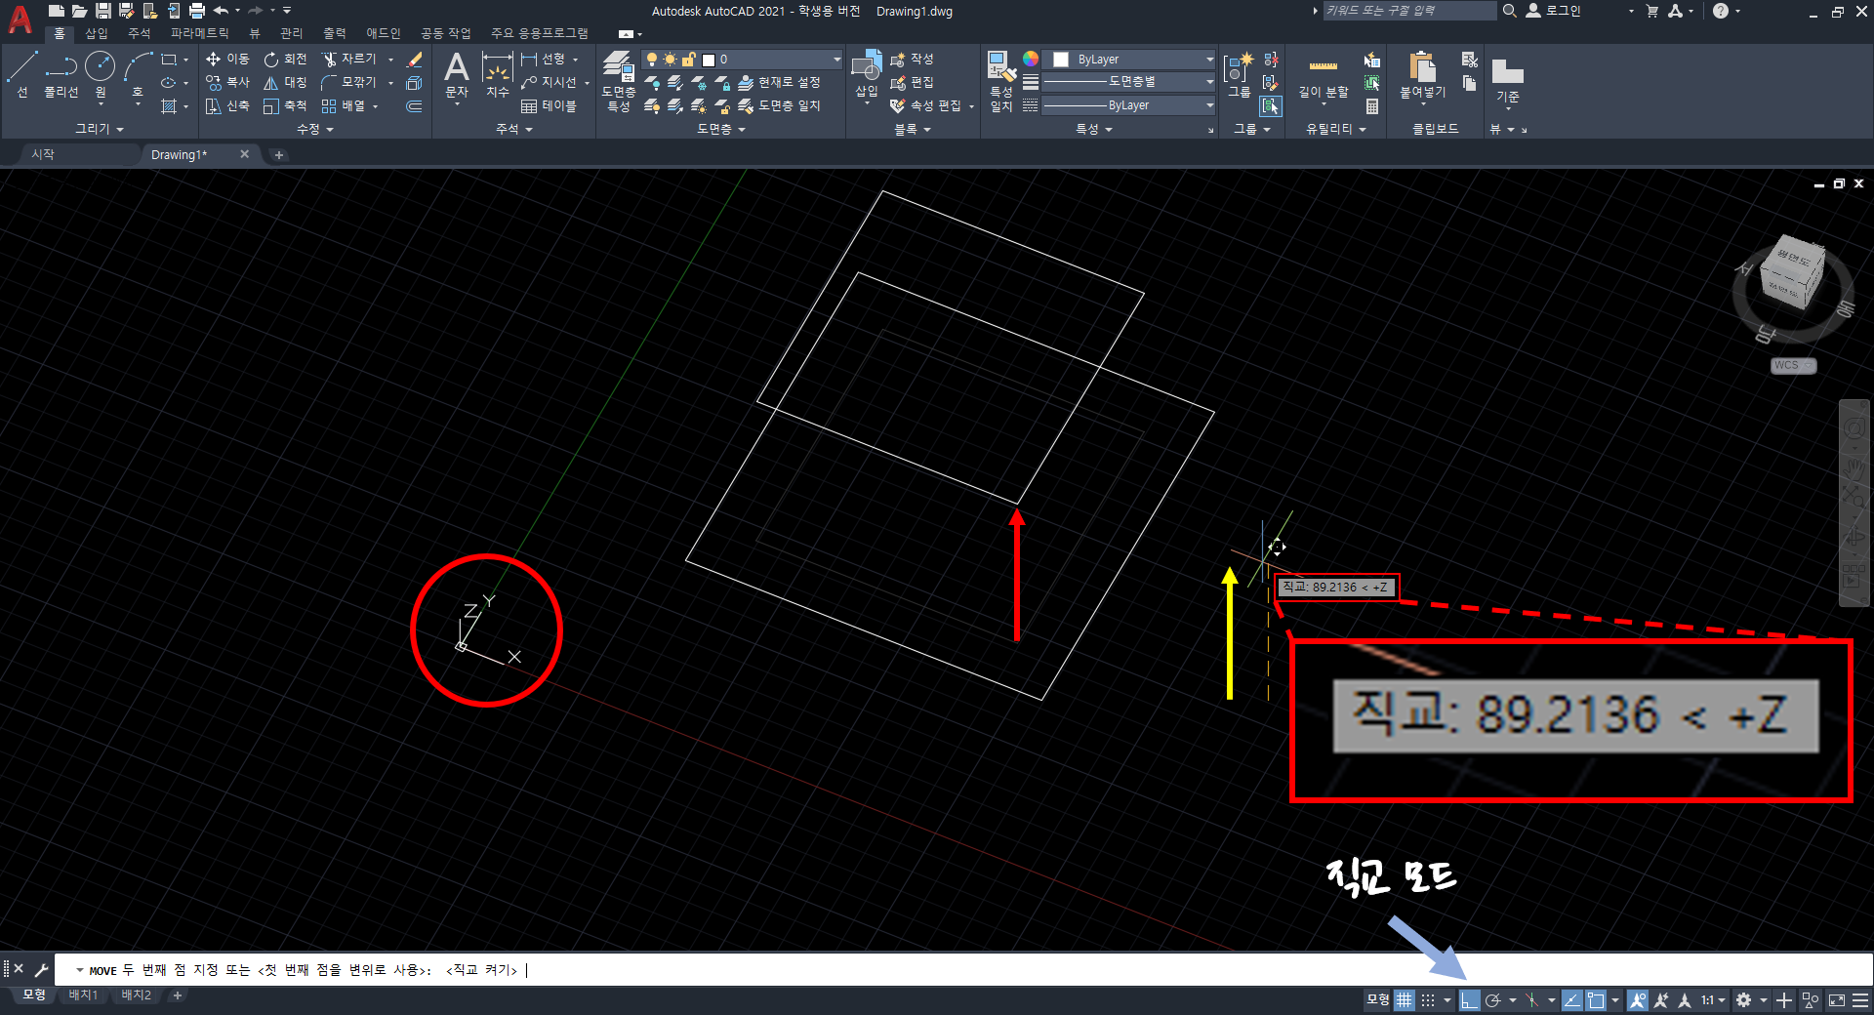Select the Offset tool icon
Viewport: 1874px width, 1015px height.
(414, 105)
